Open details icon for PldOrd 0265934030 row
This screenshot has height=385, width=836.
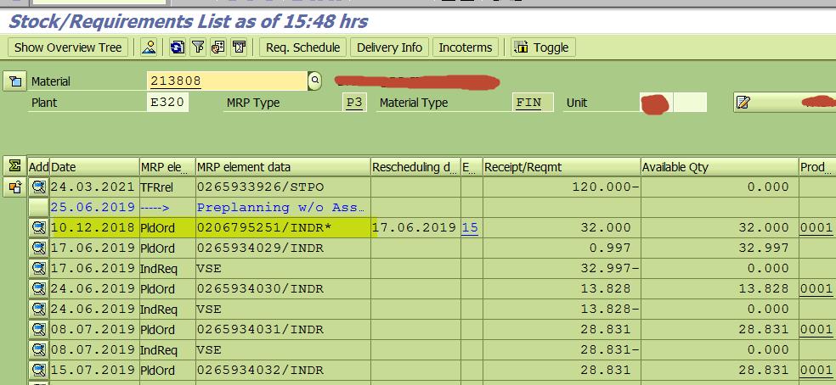38,288
